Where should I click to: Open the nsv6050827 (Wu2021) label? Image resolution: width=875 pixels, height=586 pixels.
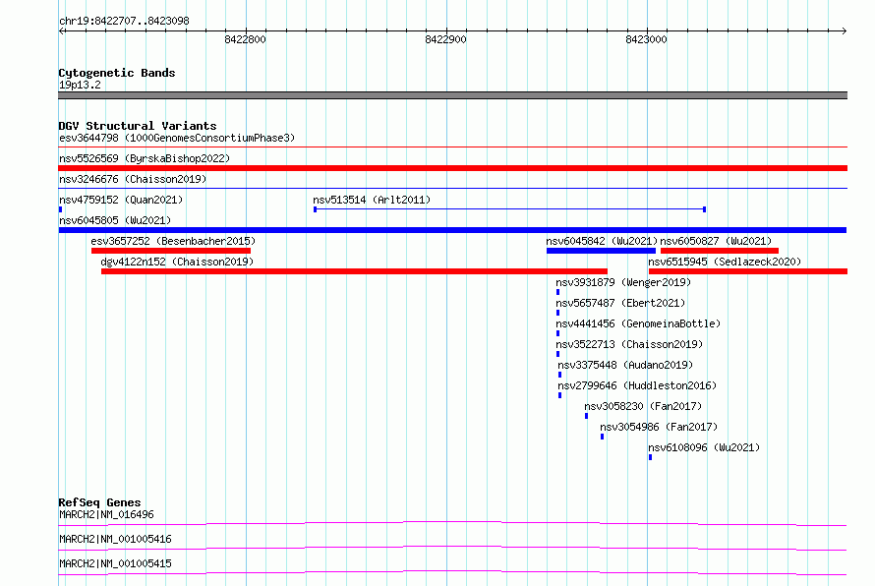point(716,241)
